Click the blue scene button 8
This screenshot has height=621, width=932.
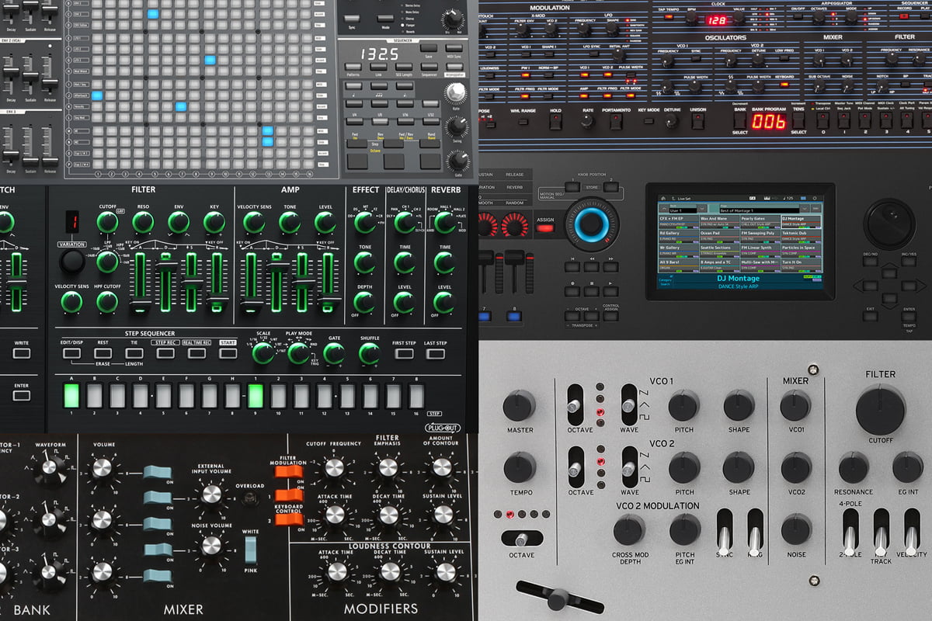tap(514, 317)
